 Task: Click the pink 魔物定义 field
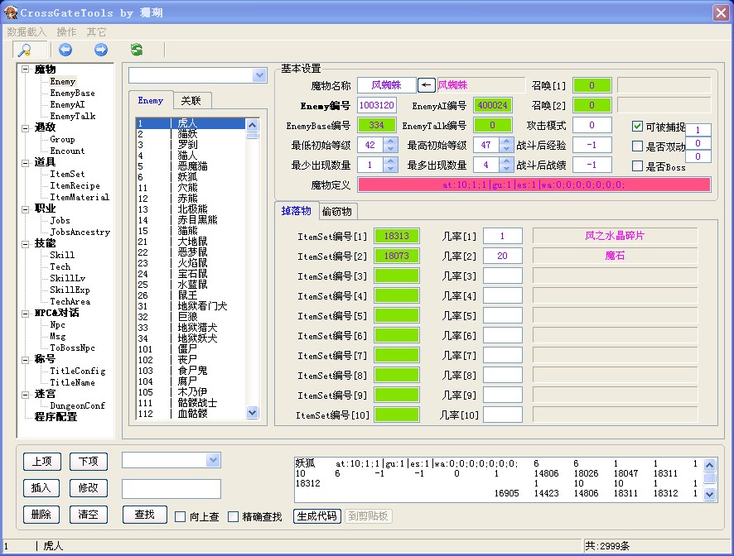pyautogui.click(x=534, y=185)
